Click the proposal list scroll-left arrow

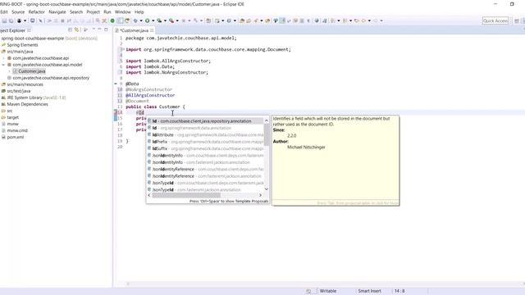tap(149, 195)
